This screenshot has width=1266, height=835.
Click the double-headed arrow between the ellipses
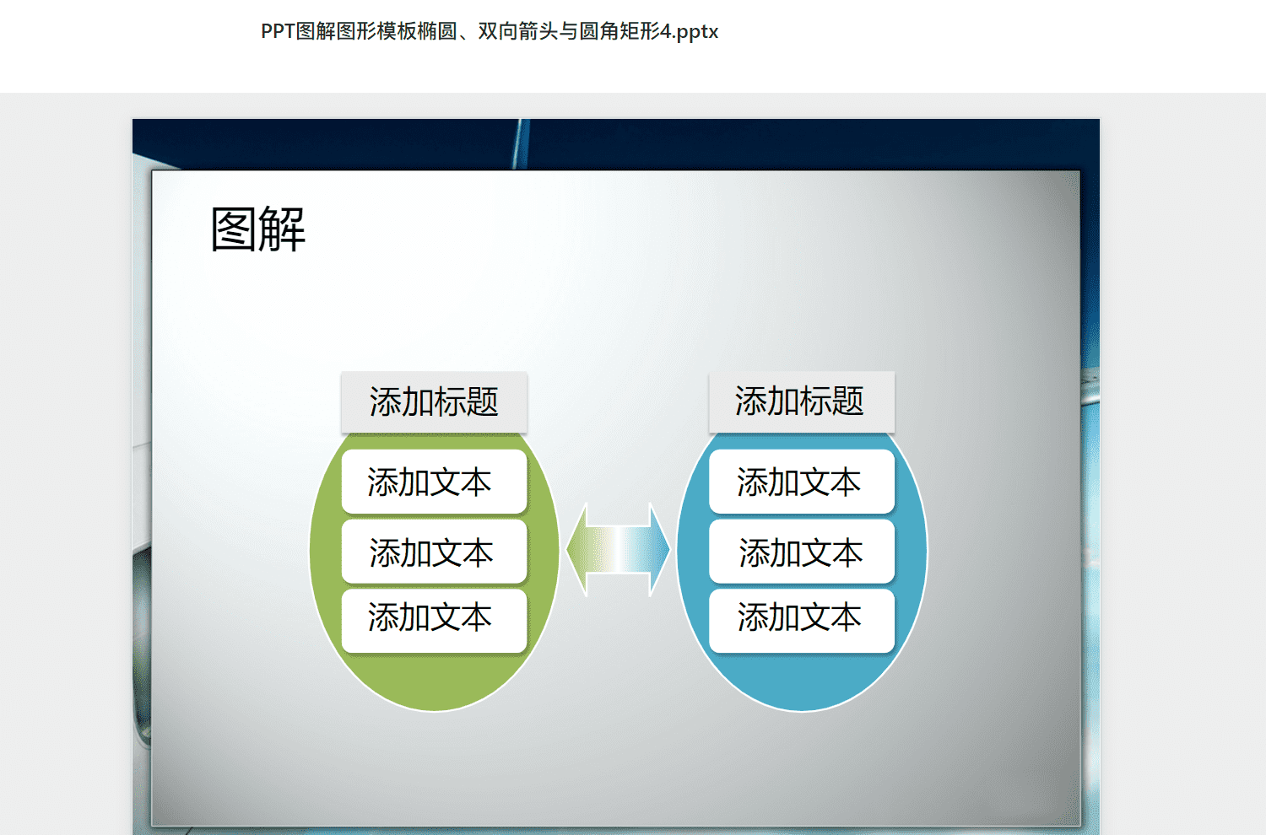(x=618, y=550)
